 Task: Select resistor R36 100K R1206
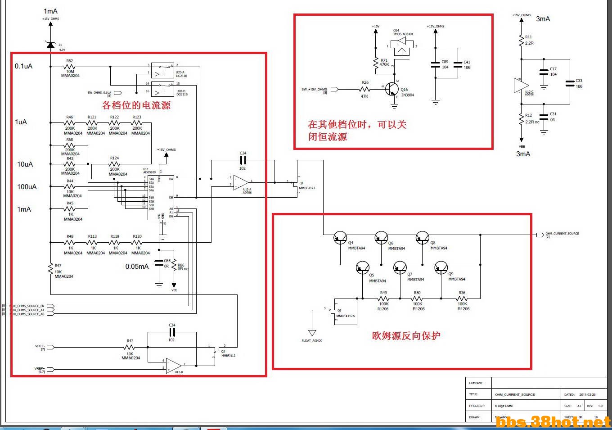462,298
